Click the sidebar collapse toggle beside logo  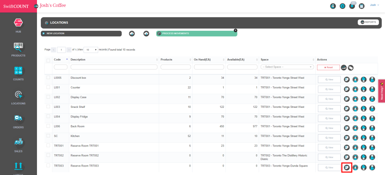coord(36,6)
